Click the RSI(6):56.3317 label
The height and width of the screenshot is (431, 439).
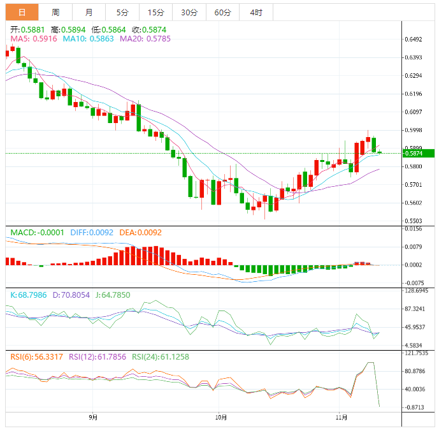click(37, 357)
